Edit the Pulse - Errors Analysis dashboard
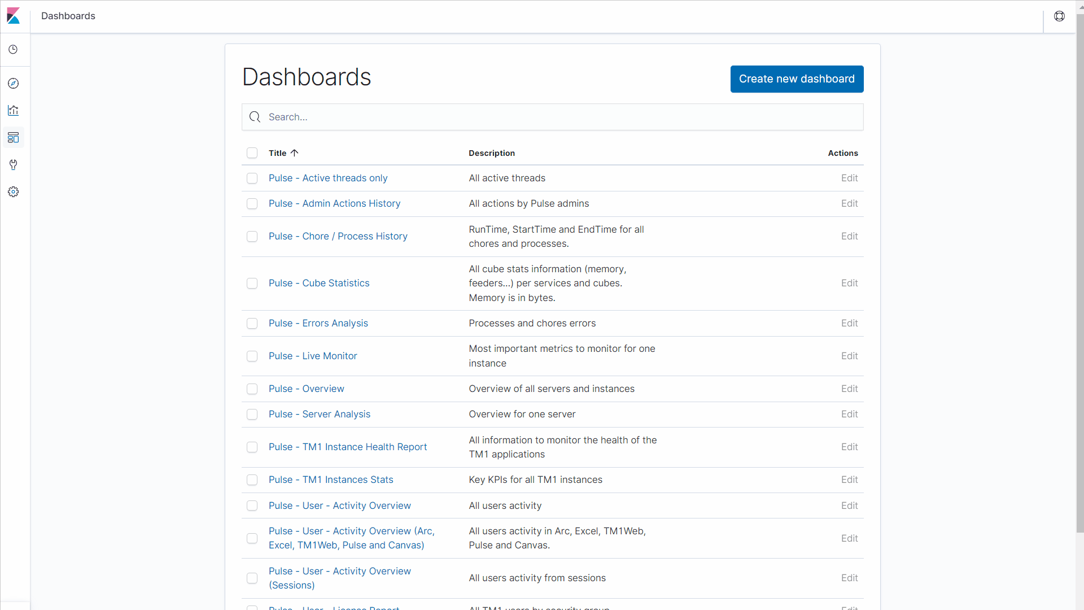 pyautogui.click(x=849, y=323)
